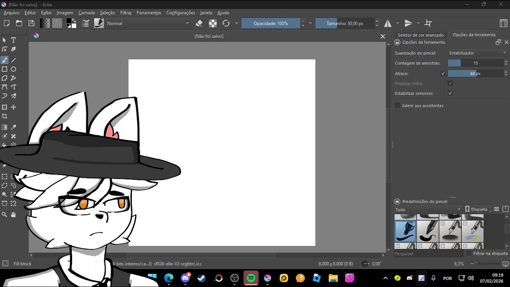Image resolution: width=510 pixels, height=287 pixels.
Task: Open Spotify from the taskbar
Action: 251,278
